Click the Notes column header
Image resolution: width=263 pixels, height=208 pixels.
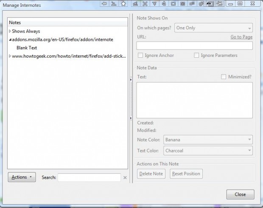[67, 22]
